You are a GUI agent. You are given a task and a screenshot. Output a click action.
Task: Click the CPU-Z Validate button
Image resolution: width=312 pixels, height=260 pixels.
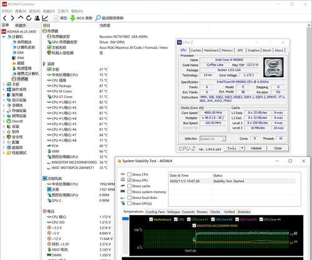[256, 148]
